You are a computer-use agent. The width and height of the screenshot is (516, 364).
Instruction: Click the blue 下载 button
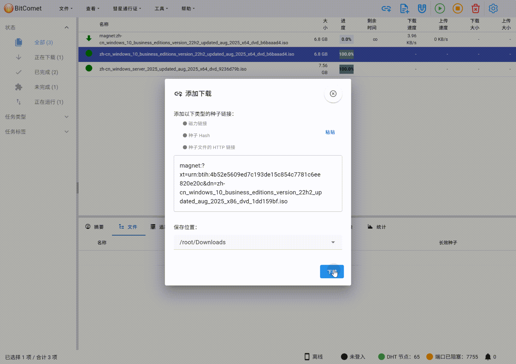click(x=332, y=272)
